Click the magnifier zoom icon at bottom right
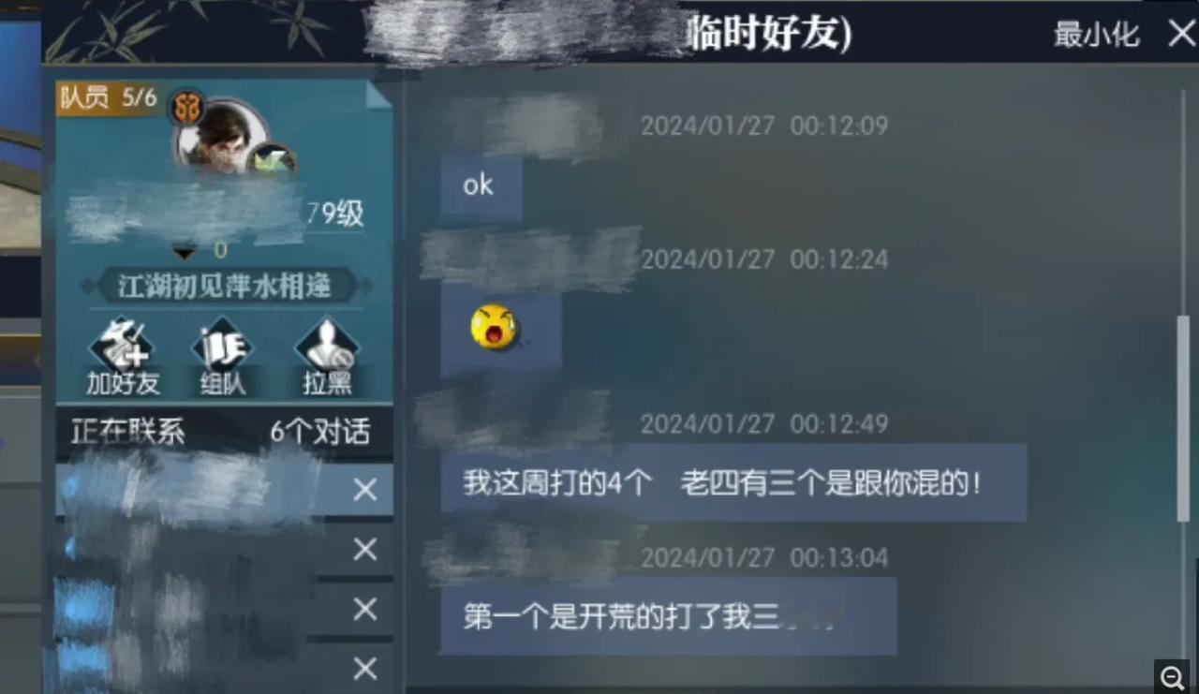The image size is (1199, 694). click(1173, 676)
